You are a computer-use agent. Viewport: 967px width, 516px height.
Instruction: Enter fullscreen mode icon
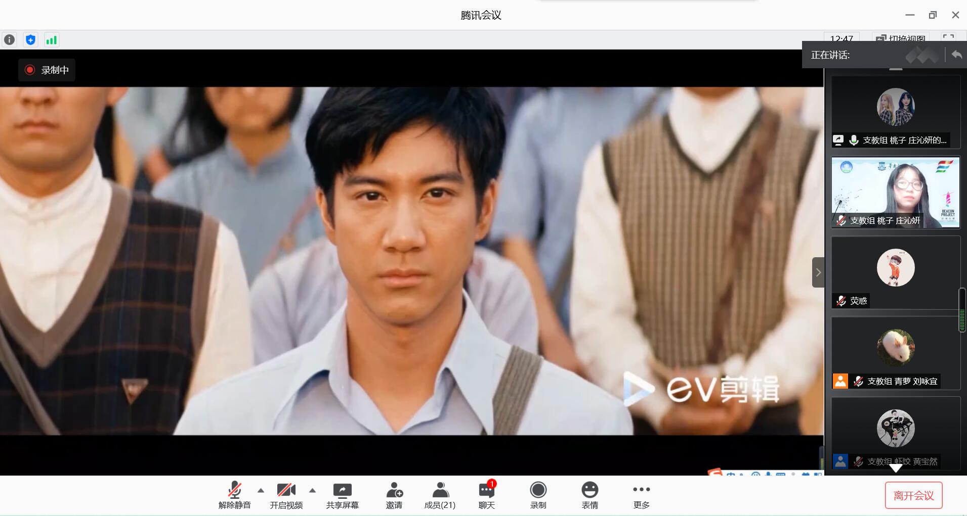pos(948,38)
